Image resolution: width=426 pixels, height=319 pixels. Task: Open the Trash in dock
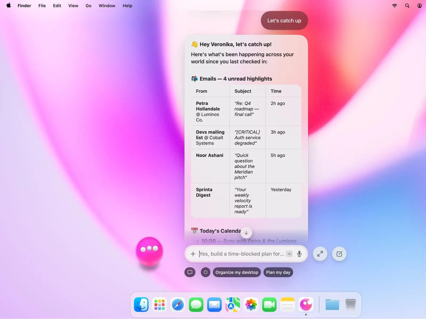click(x=350, y=305)
